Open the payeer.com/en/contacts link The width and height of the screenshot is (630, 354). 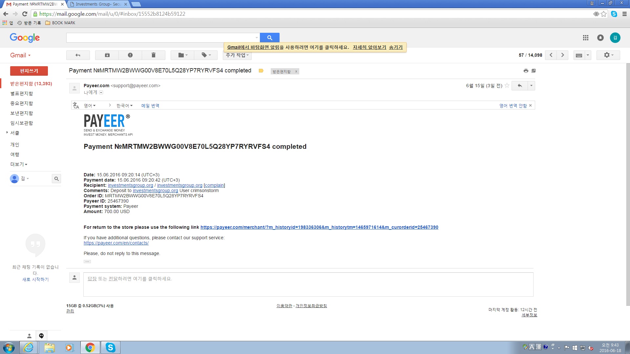pos(116,243)
